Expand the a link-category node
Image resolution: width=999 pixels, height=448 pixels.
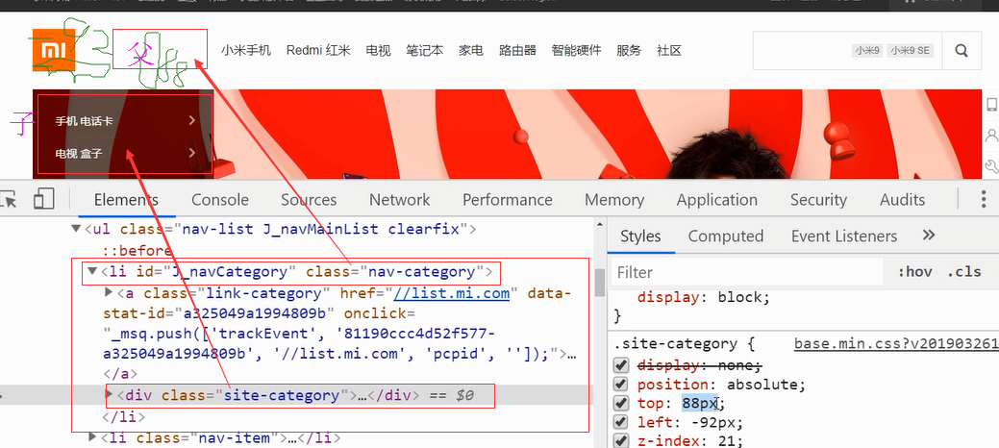click(109, 292)
